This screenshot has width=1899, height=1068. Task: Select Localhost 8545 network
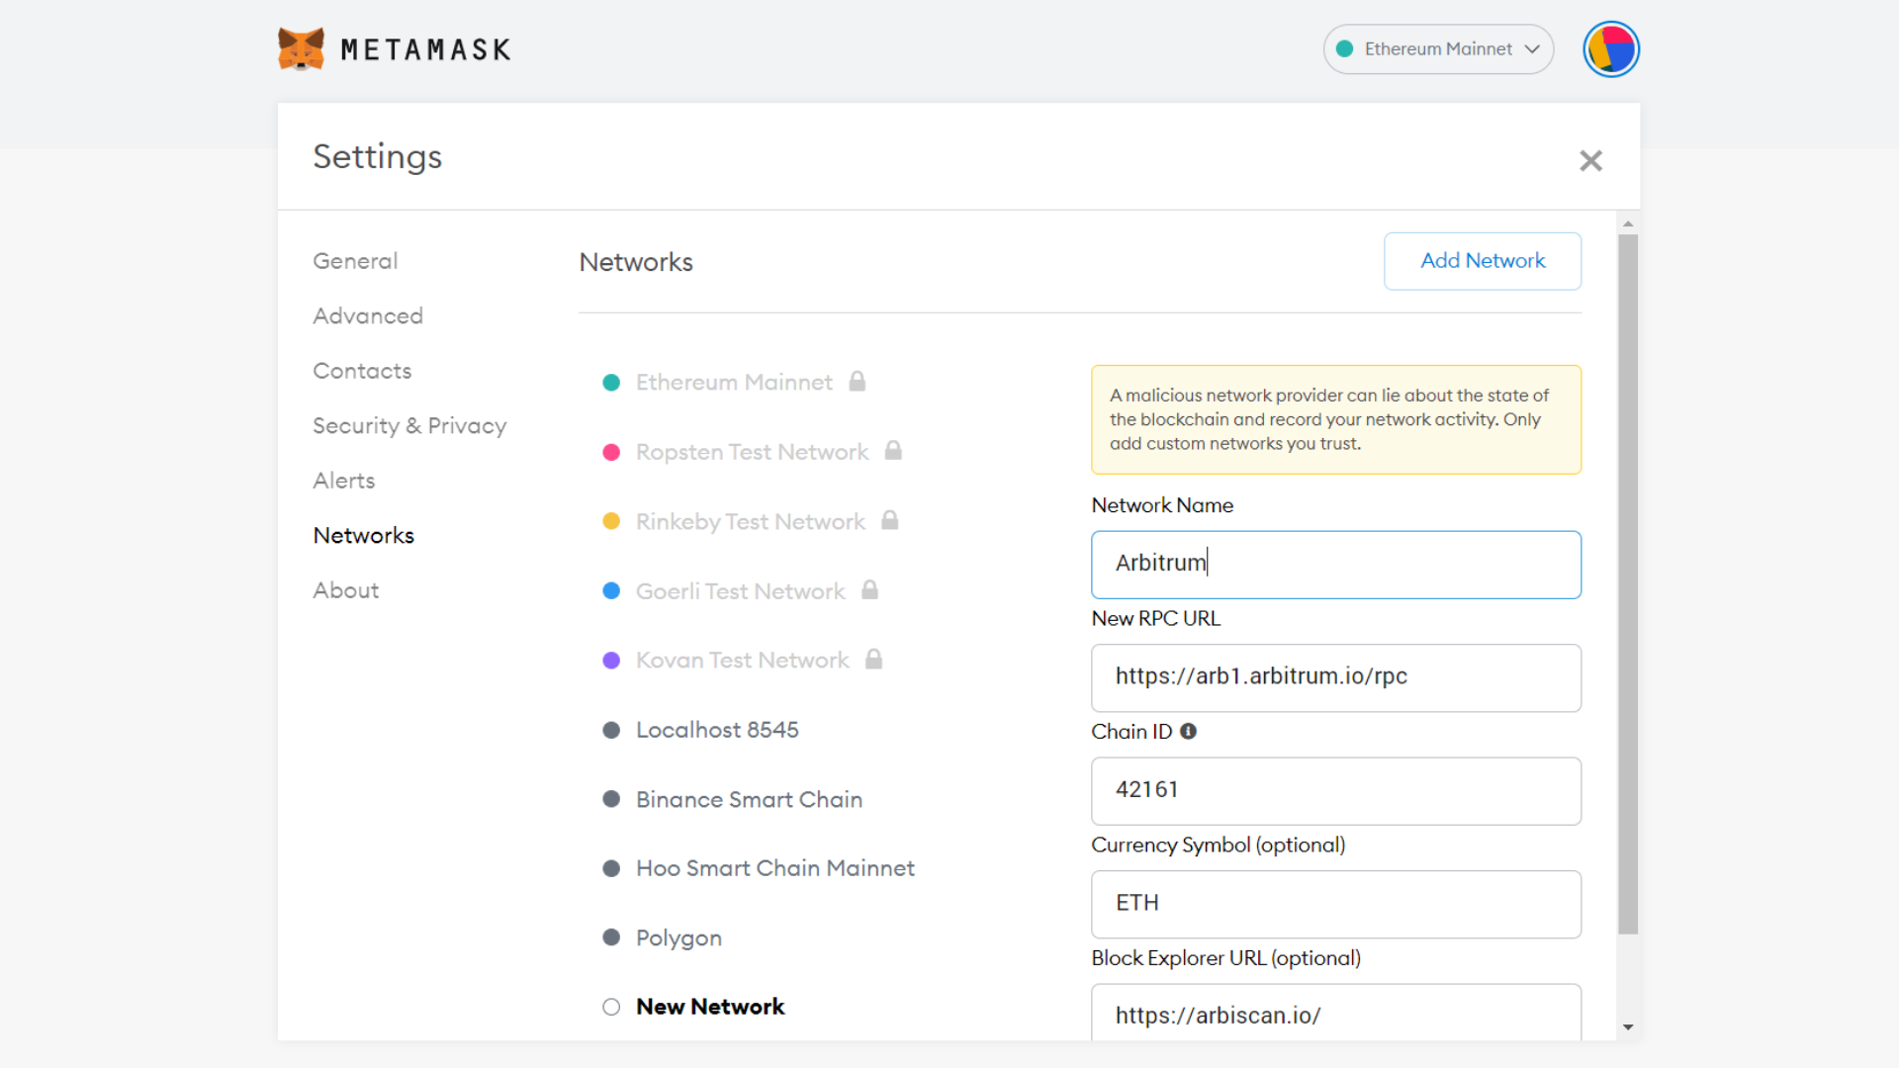pyautogui.click(x=716, y=730)
